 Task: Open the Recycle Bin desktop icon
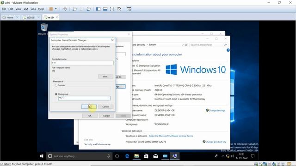pyautogui.click(x=43, y=29)
